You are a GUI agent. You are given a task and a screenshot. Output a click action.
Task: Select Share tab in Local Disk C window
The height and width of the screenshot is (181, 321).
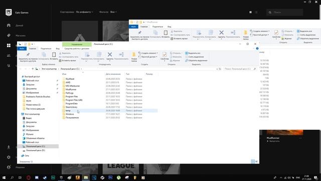coord(46,49)
